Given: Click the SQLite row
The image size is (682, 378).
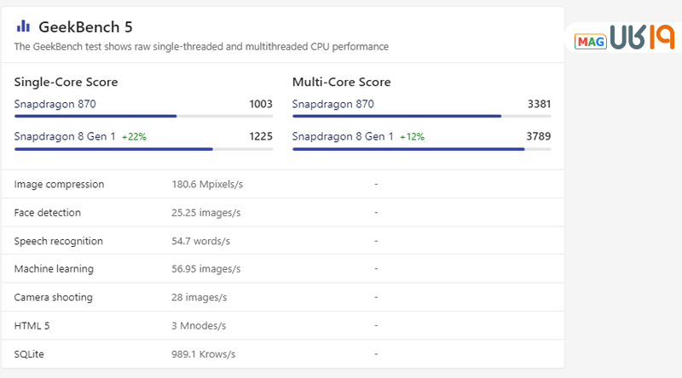Looking at the screenshot, I should click(32, 353).
